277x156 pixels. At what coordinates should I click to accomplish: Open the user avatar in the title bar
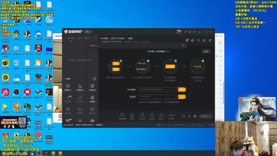(x=179, y=32)
